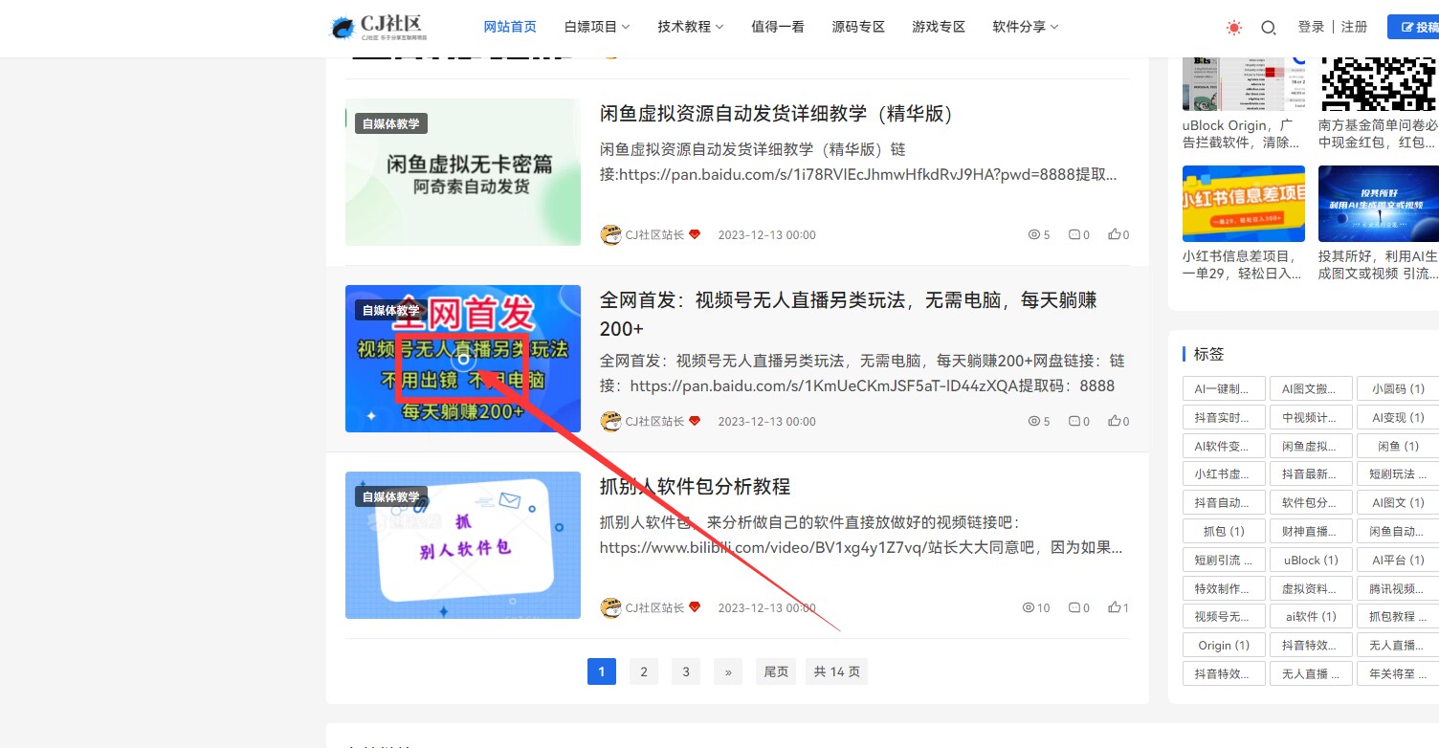Open the 小红书信息差项目 thumbnail in sidebar

[1244, 203]
